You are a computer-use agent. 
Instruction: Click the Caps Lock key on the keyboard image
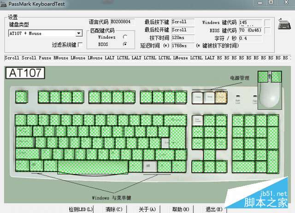pyautogui.click(x=25, y=143)
